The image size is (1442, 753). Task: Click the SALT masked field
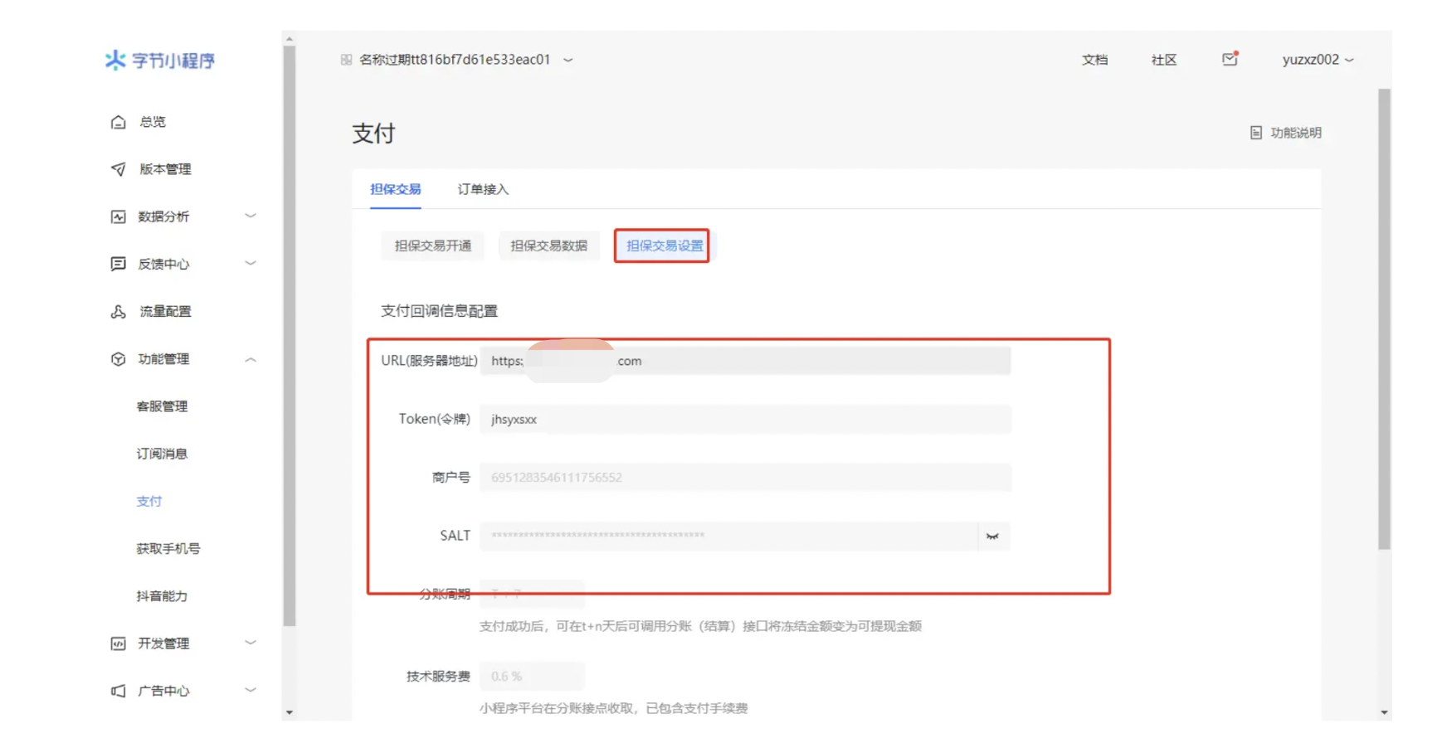[x=728, y=536]
